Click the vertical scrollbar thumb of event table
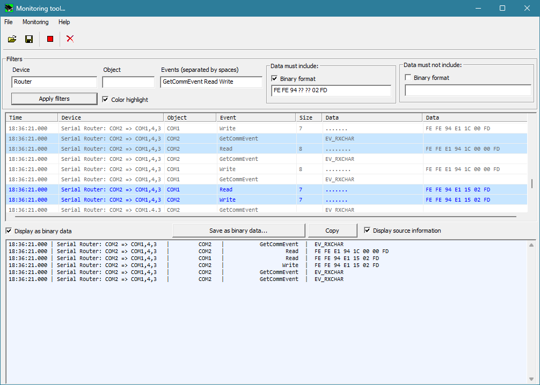Viewport: 540px width, 385px height. [532, 183]
